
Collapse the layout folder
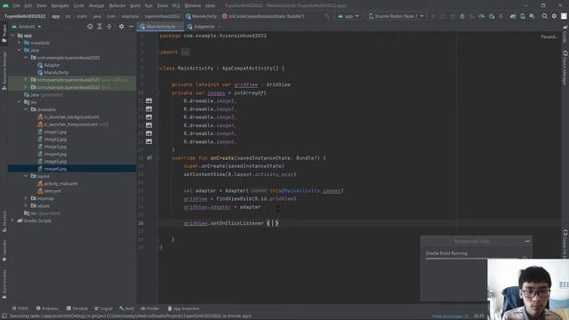[26, 176]
